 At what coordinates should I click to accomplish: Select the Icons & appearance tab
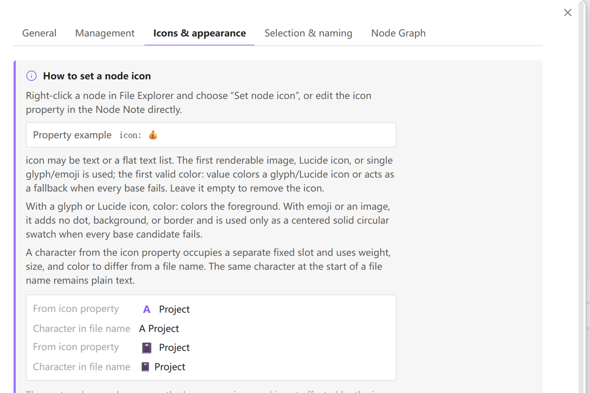[200, 33]
